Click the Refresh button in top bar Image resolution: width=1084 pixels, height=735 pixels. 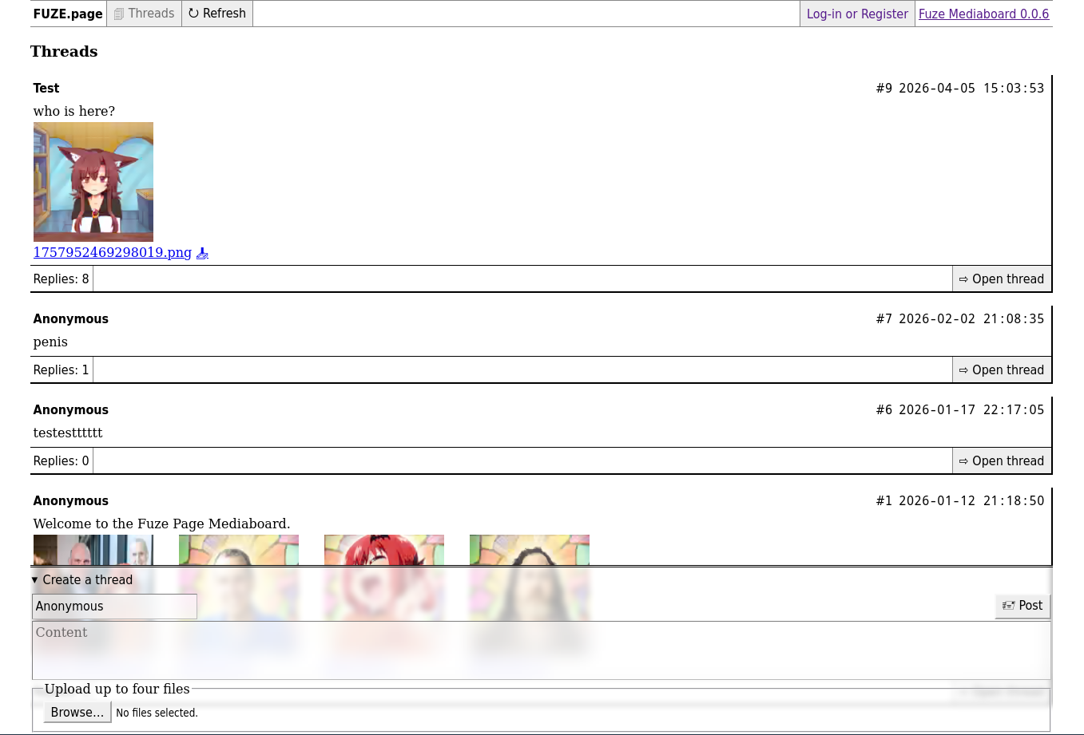pyautogui.click(x=217, y=14)
